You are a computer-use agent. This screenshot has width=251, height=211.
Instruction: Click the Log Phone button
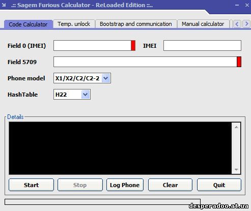pos(125,185)
